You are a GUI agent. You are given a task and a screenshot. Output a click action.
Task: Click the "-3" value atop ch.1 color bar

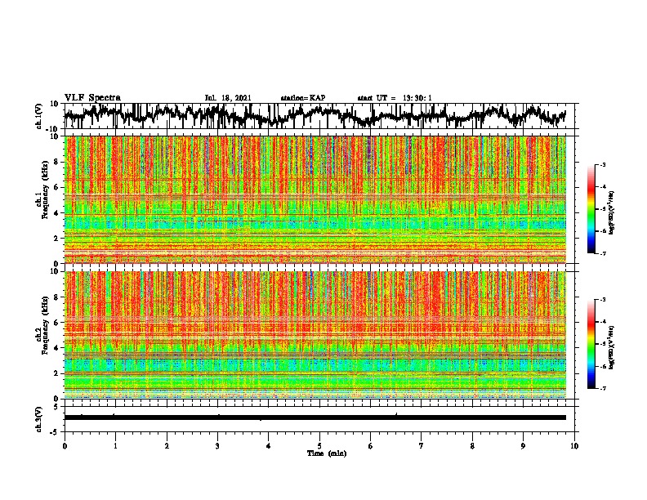603,164
